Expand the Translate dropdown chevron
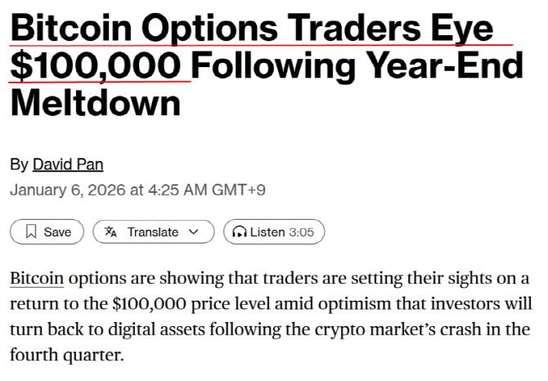Image resolution: width=548 pixels, height=381 pixels. [194, 232]
